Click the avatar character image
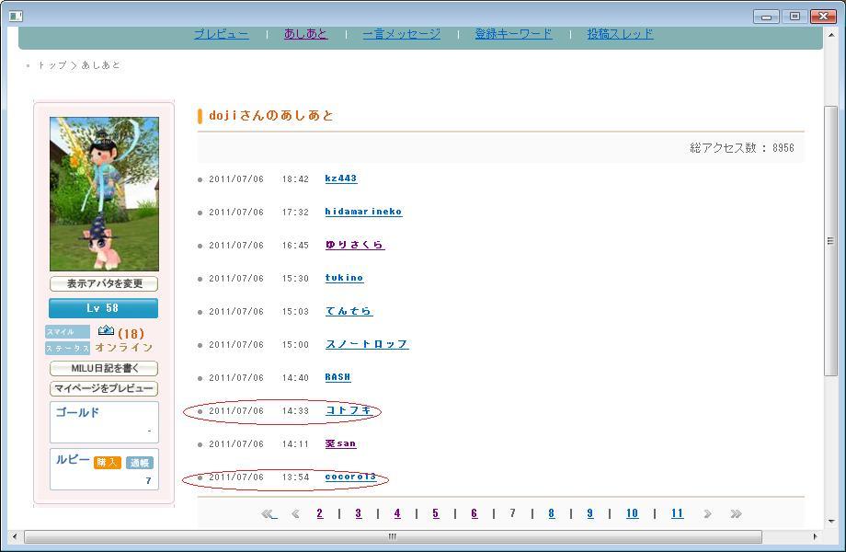Screen dimensions: 846x552 tap(104, 193)
